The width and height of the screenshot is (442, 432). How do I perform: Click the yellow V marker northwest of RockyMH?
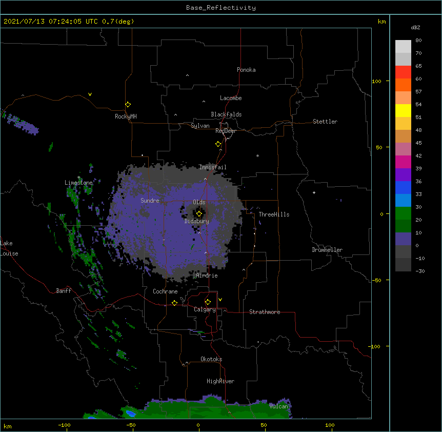[90, 94]
